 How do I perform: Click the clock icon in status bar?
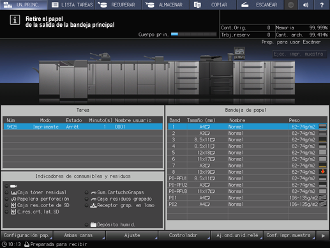(4, 244)
